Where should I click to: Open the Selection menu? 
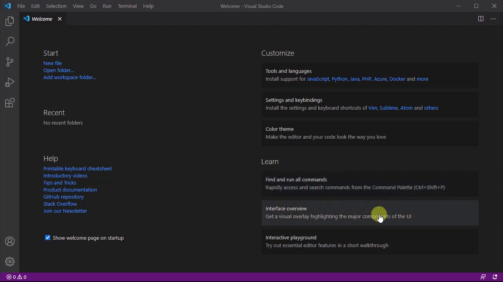[x=56, y=6]
